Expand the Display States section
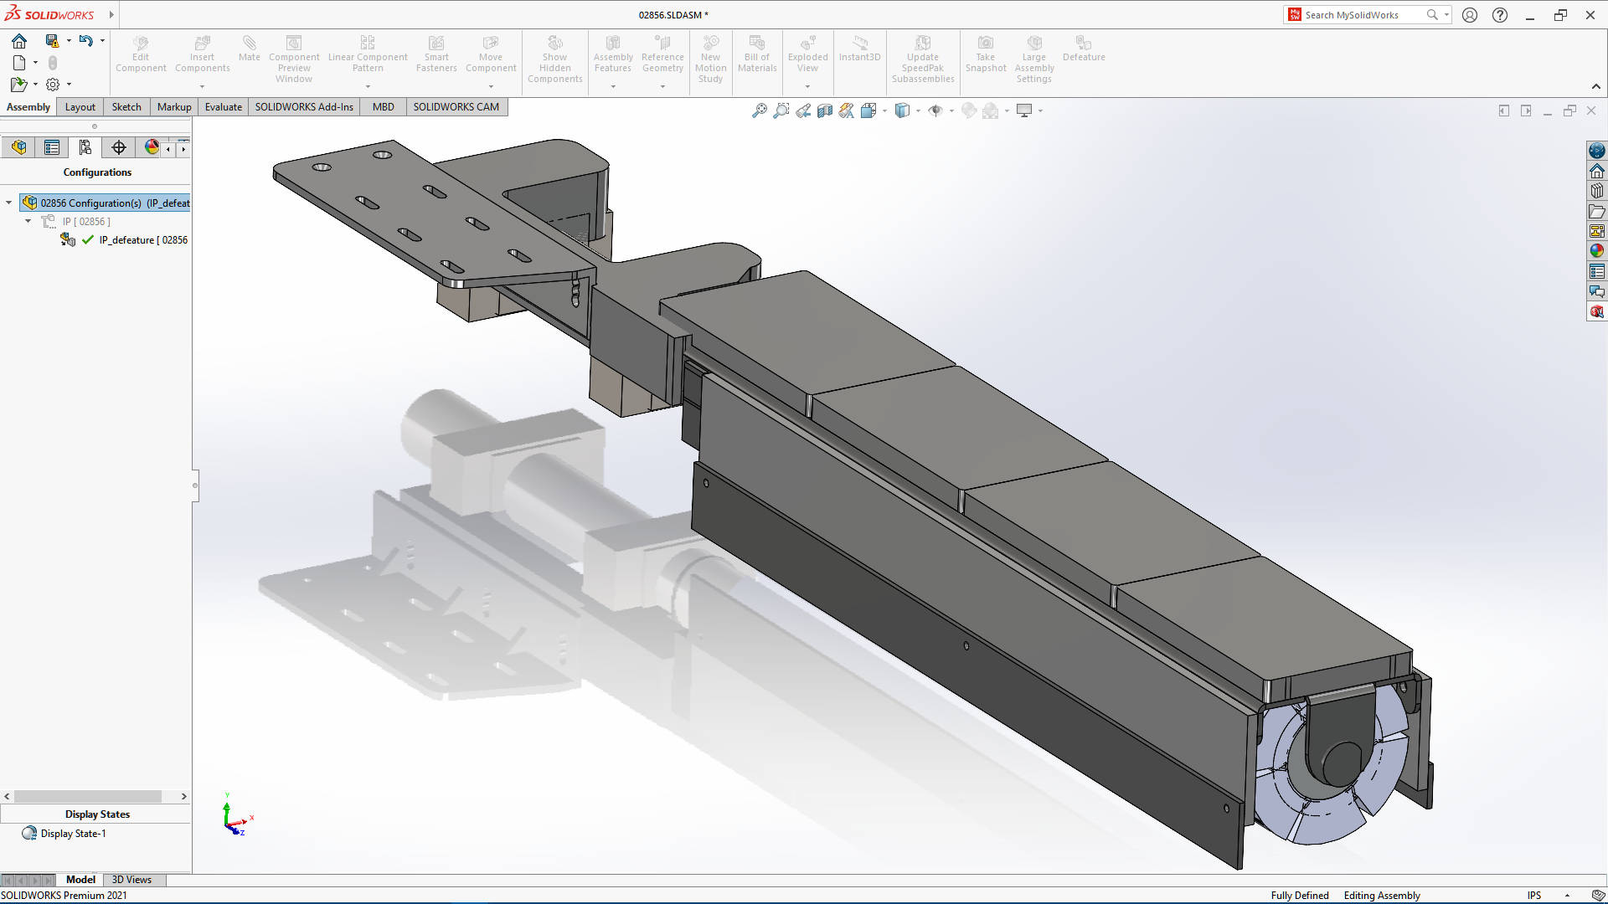The image size is (1608, 904). click(x=97, y=814)
